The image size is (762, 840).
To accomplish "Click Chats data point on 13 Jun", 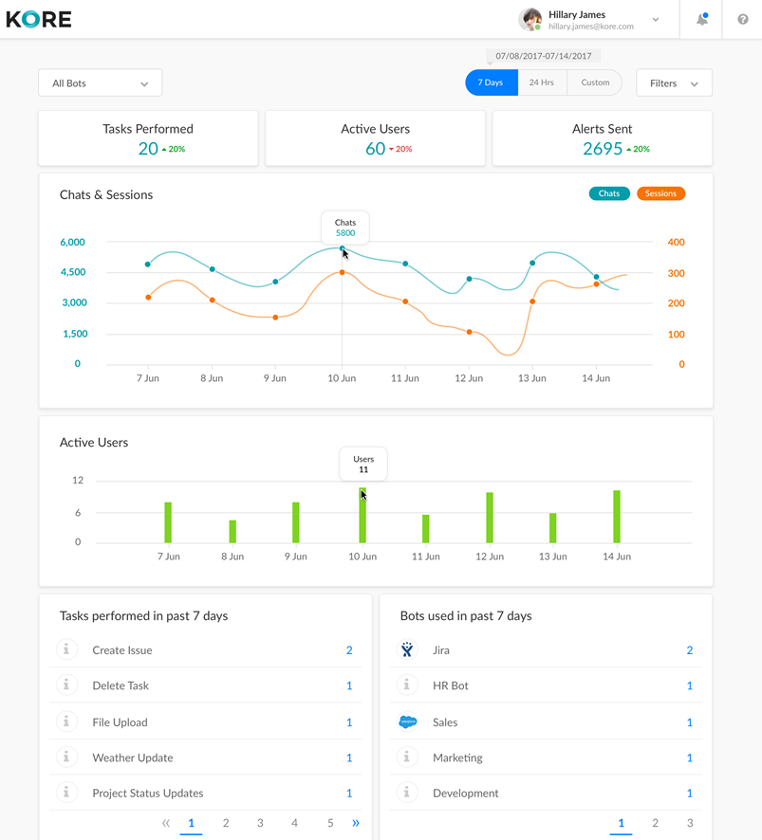I will [x=532, y=263].
